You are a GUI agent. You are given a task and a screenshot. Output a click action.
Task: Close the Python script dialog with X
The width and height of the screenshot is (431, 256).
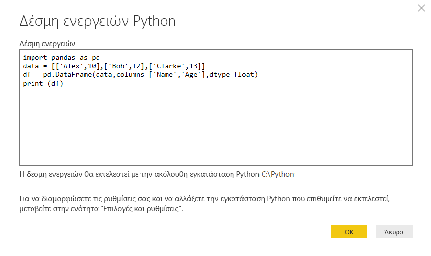pos(421,8)
